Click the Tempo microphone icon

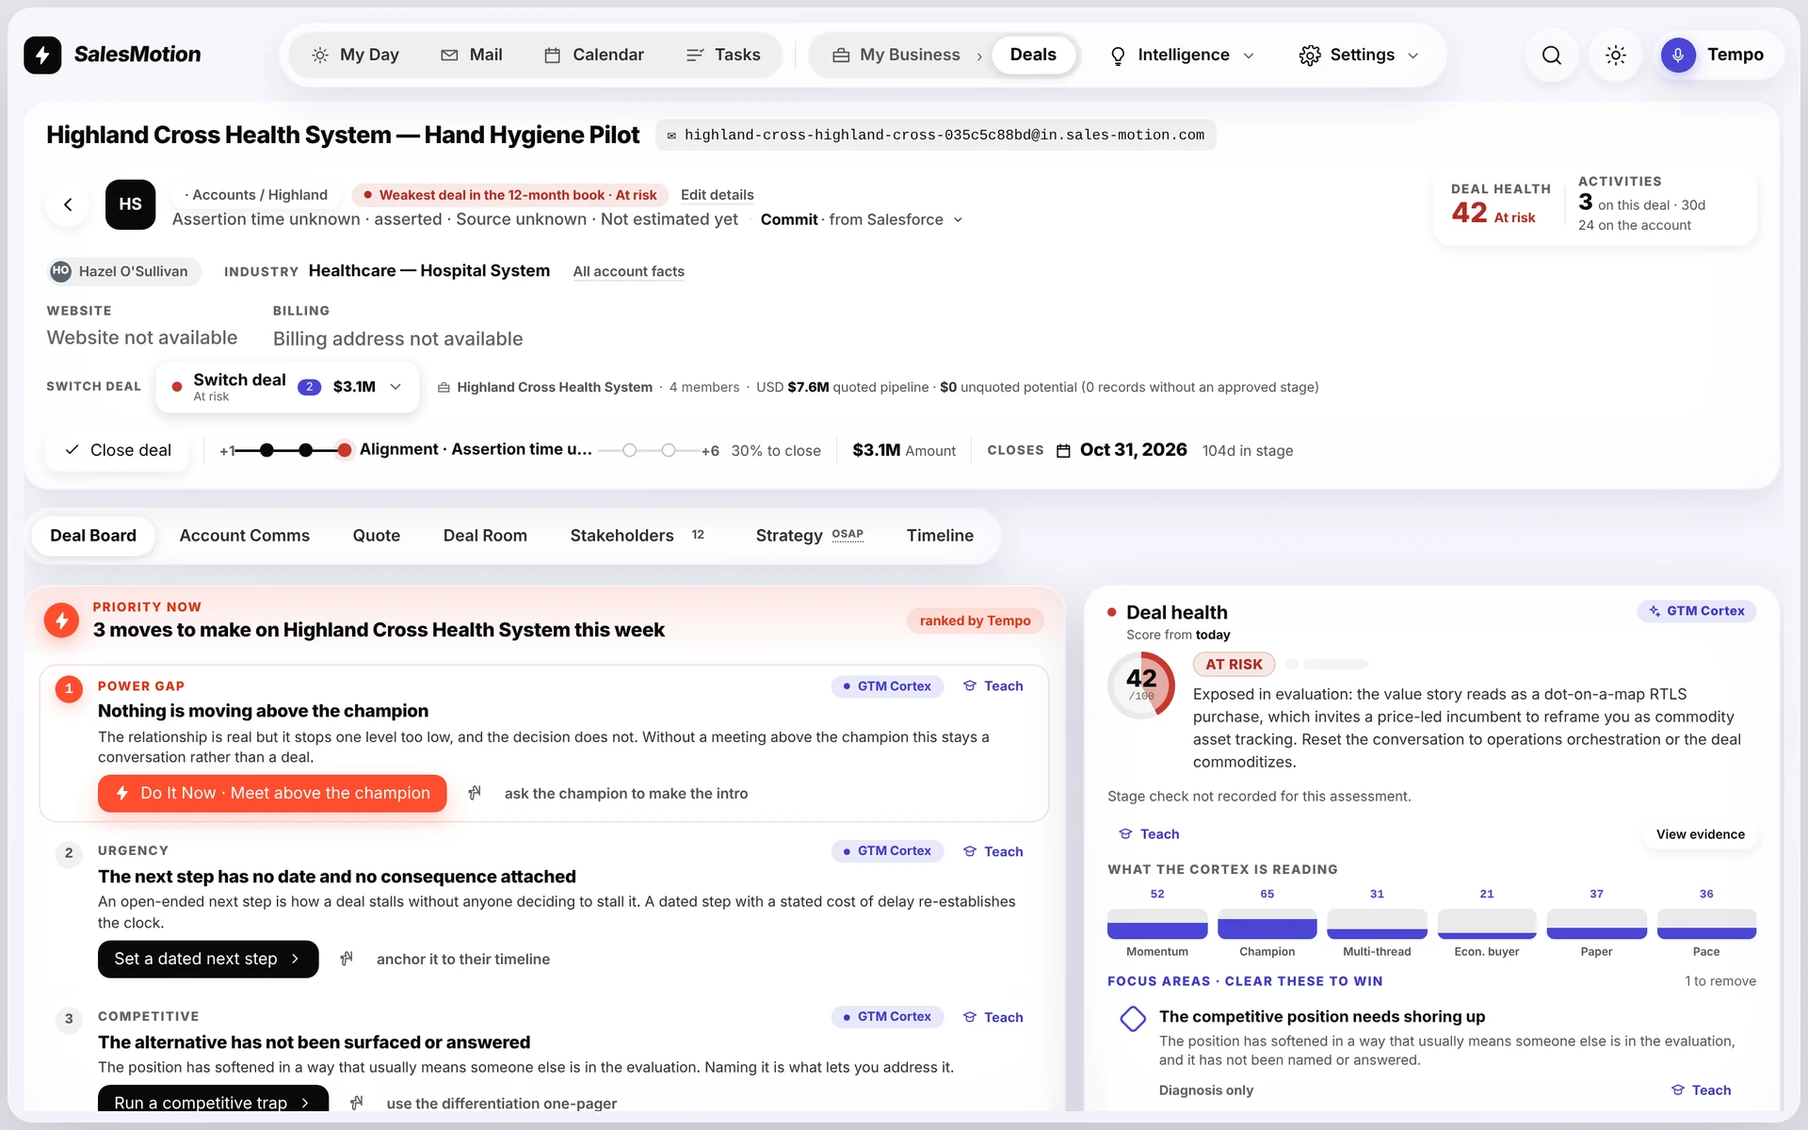point(1678,55)
